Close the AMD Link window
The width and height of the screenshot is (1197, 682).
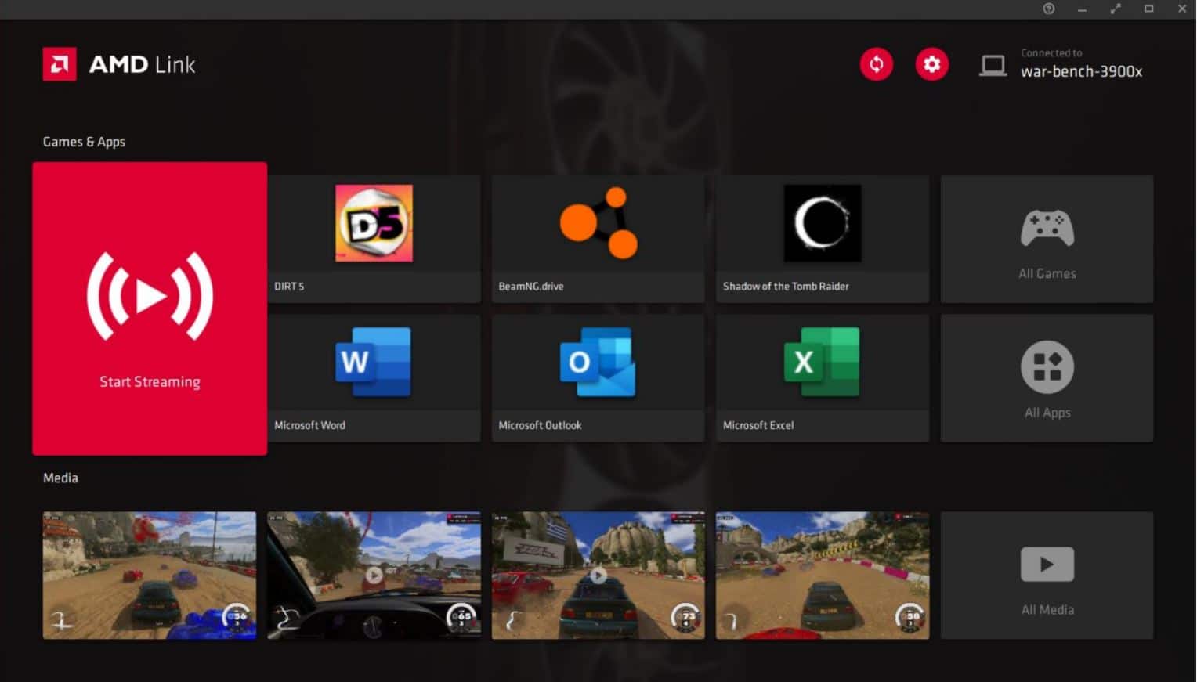pyautogui.click(x=1182, y=9)
